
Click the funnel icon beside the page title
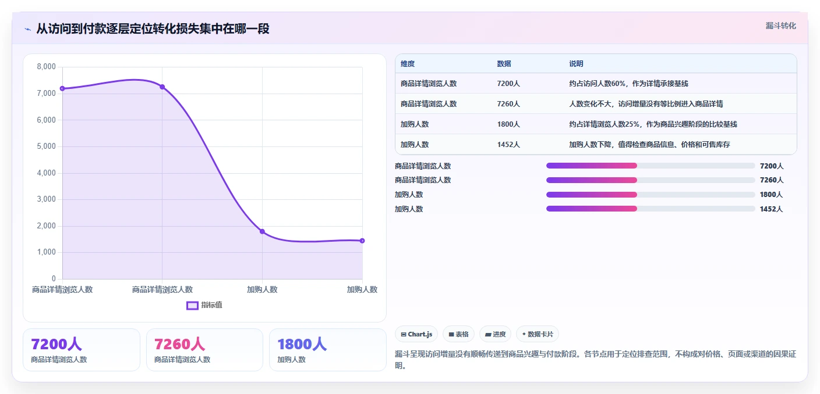click(x=28, y=29)
